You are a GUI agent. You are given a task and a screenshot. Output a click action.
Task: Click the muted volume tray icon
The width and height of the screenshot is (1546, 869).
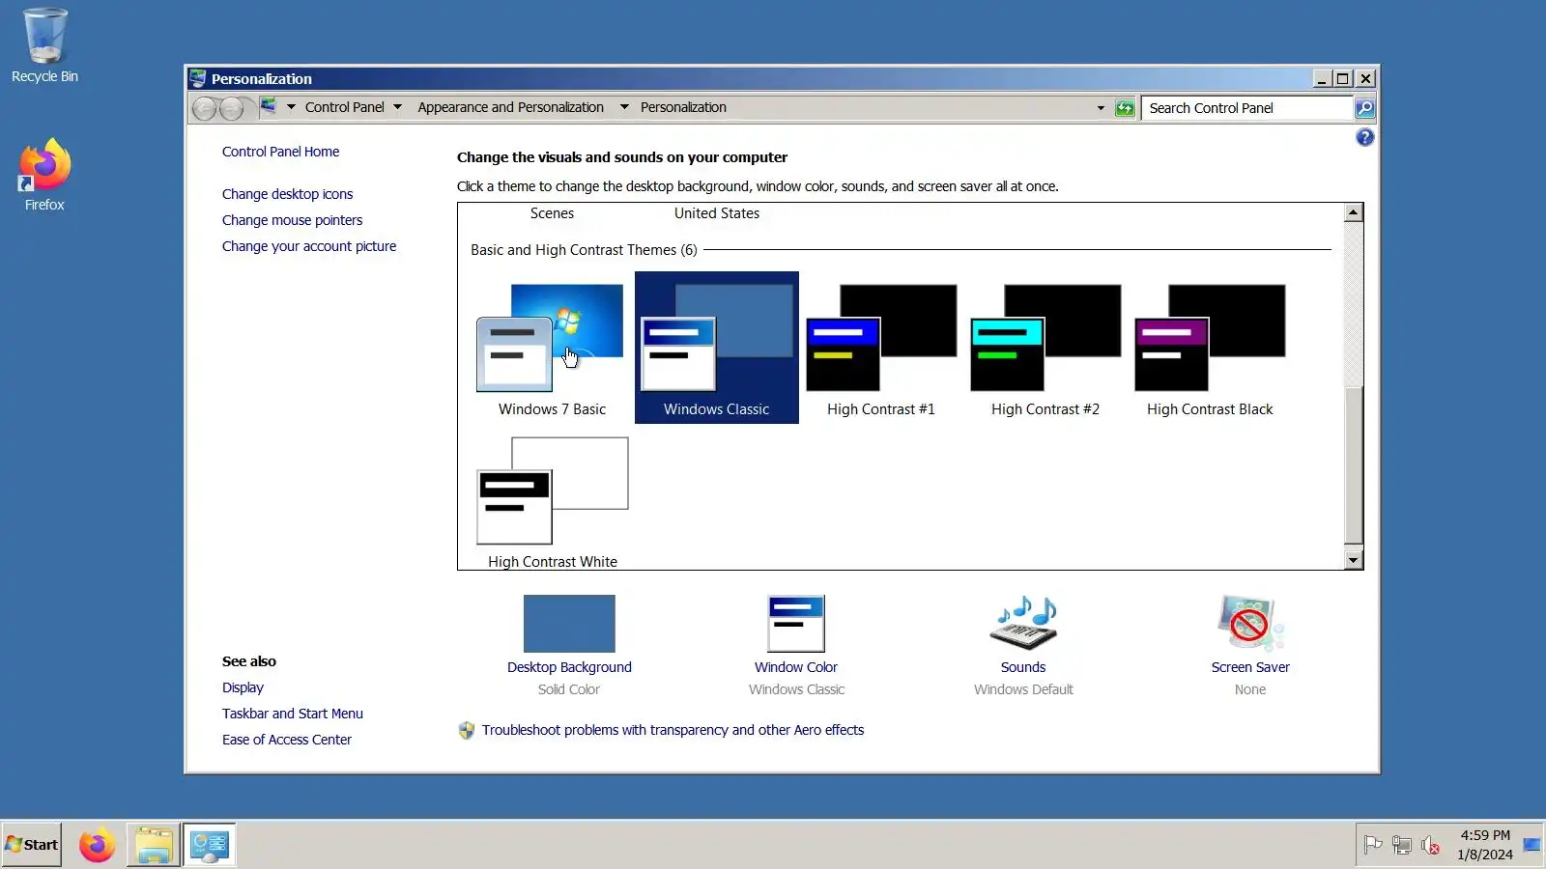point(1431,845)
